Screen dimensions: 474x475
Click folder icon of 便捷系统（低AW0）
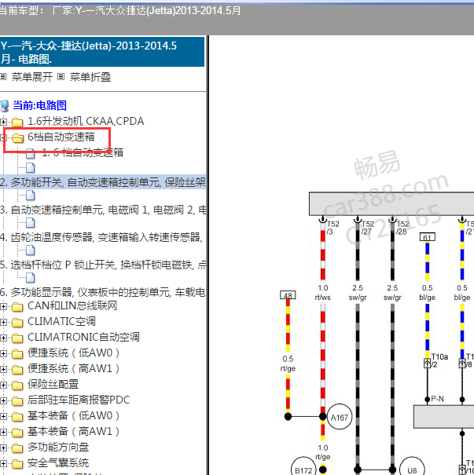click(x=17, y=354)
